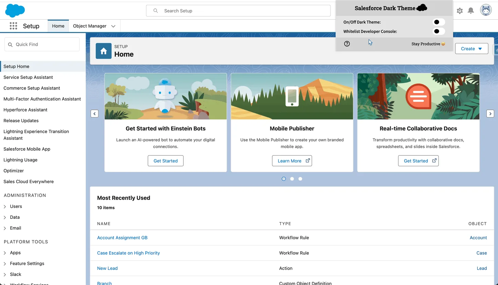Open Account Assignment GB link
Viewport: 498px width, 285px height.
122,238
